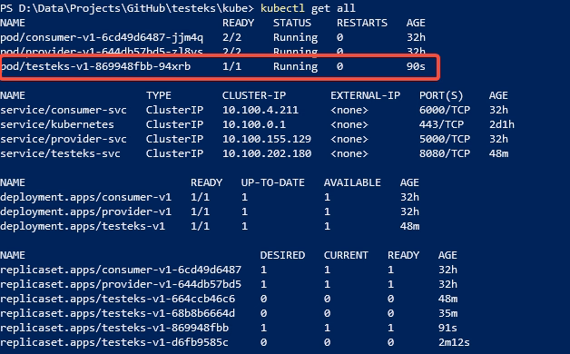The height and width of the screenshot is (354, 570).
Task: Click replicaset.apps/provider-v1-644db57bd5 name
Action: click(121, 284)
